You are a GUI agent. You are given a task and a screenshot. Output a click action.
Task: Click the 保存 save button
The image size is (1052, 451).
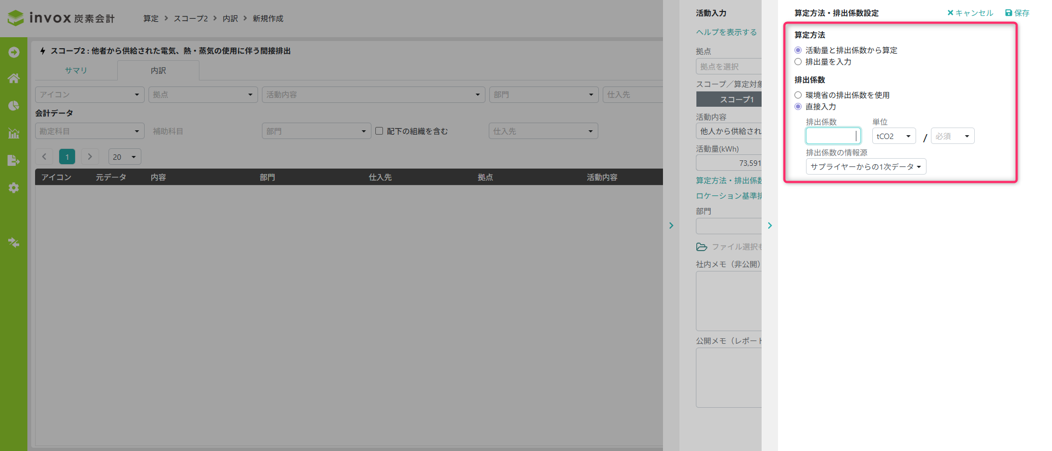1017,13
